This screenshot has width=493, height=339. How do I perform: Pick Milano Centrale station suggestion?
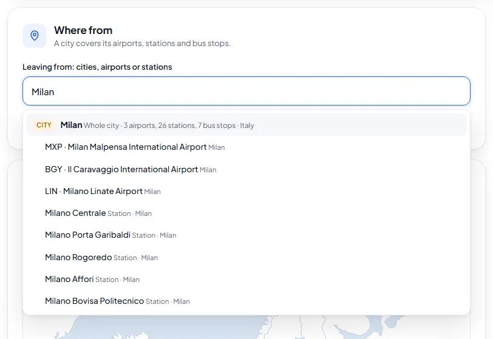coord(246,213)
